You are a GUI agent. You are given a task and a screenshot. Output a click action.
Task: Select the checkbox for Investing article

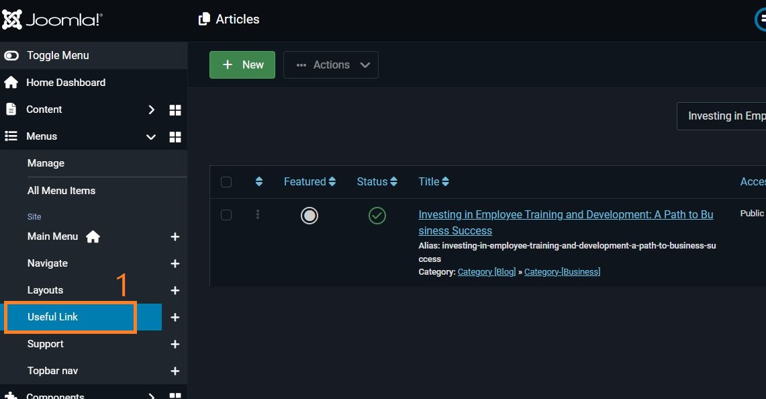pos(226,215)
